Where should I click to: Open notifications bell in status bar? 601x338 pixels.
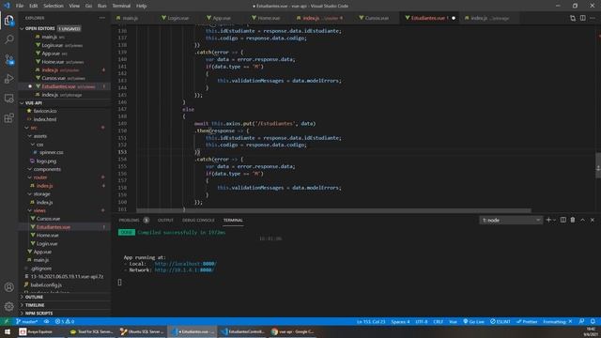pyautogui.click(x=593, y=321)
